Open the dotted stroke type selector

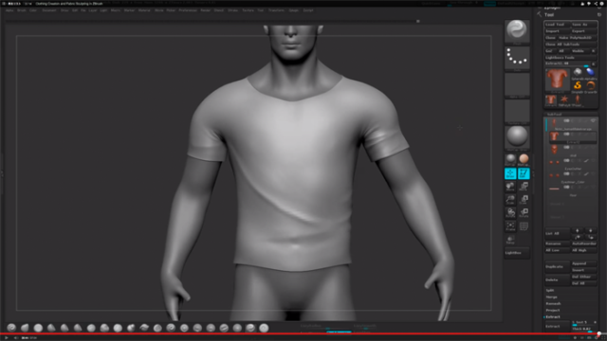click(x=517, y=58)
